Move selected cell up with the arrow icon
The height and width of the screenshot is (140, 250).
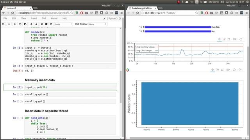click(x=31, y=24)
